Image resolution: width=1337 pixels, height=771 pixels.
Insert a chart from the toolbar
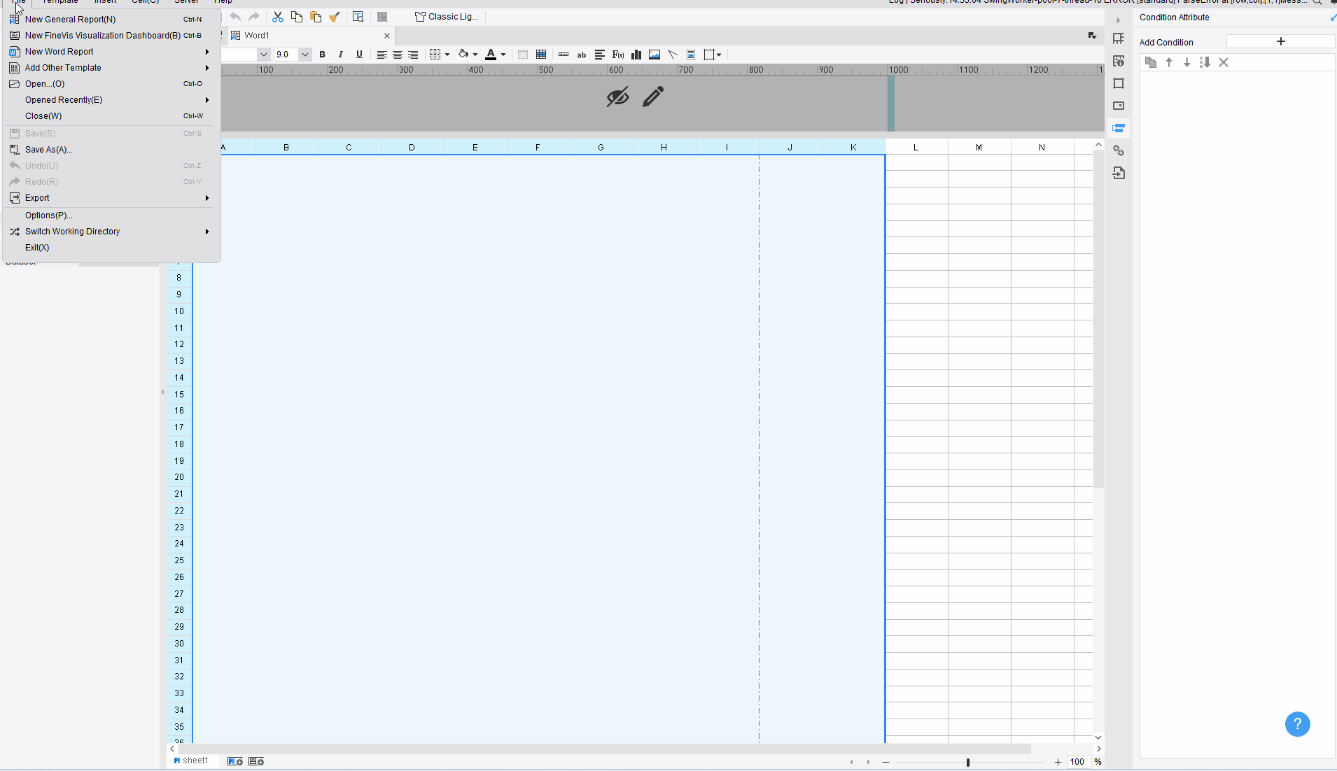[636, 55]
